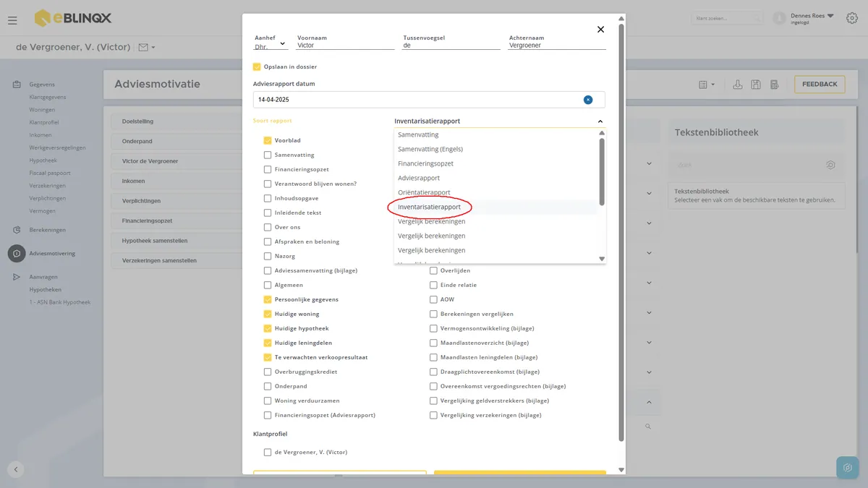
Task: Open the Gegevens clipboard icon in the sidebar
Action: coord(17,85)
